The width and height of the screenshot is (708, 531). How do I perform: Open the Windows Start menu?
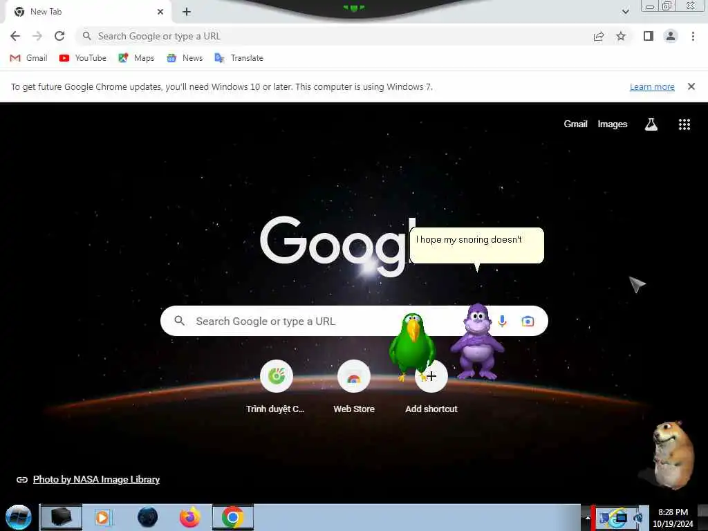[x=18, y=517]
